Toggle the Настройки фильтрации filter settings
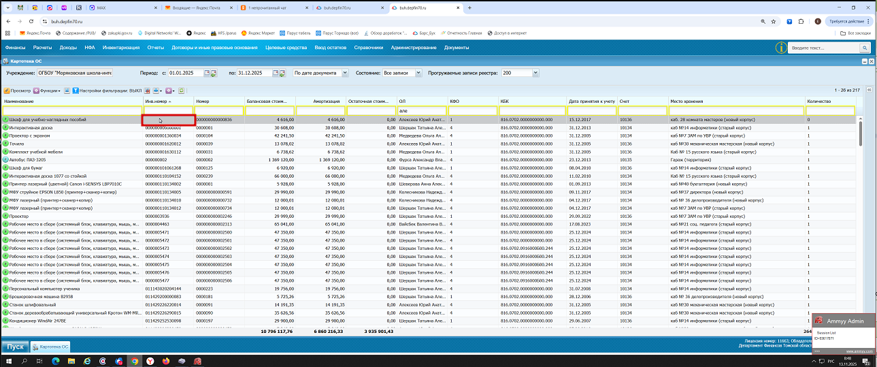 point(107,91)
